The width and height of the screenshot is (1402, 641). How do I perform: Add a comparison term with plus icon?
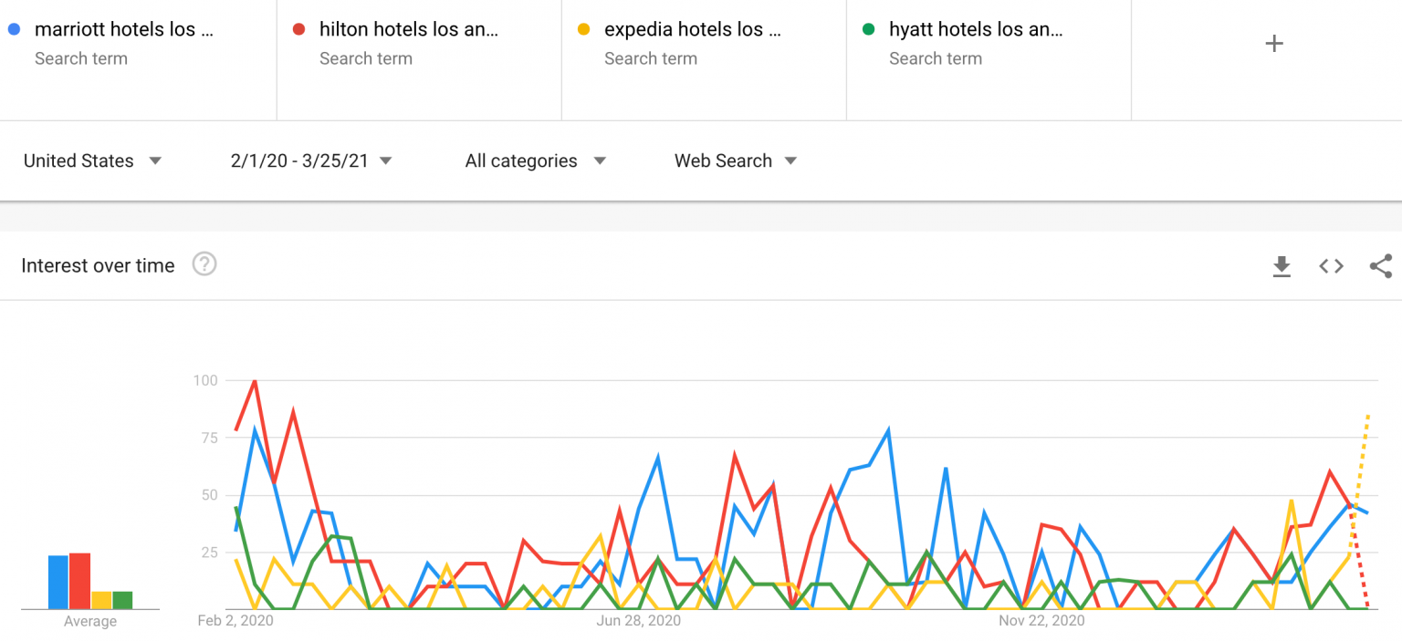pyautogui.click(x=1274, y=44)
